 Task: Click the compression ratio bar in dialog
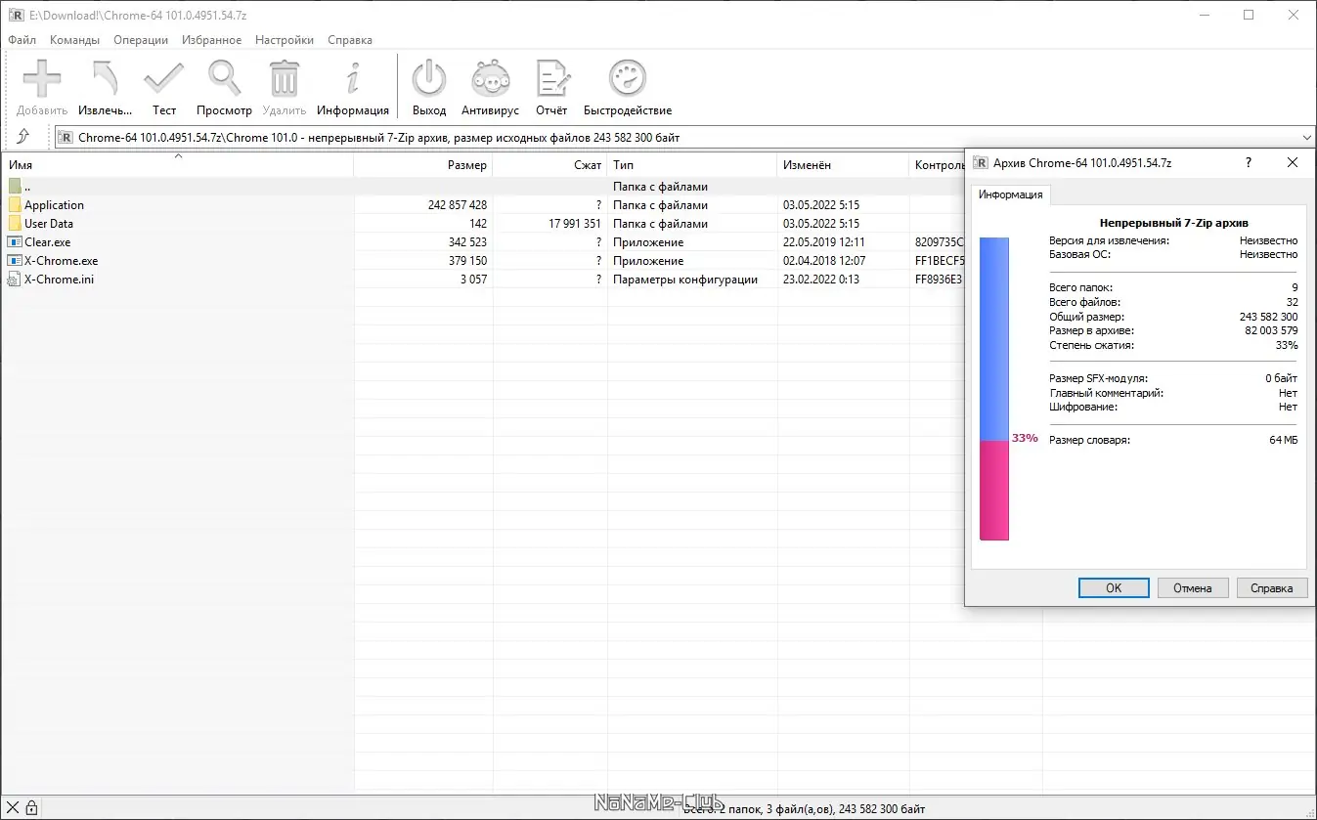click(x=994, y=388)
